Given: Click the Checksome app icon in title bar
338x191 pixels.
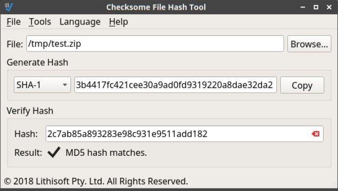Looking at the screenshot, I should click(x=9, y=7).
